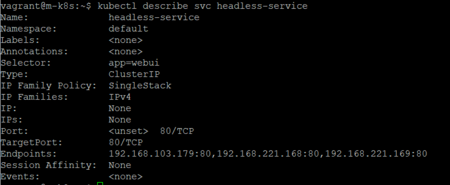Click the Labels <none> value
Screen dimensions: 450x185
coord(125,40)
